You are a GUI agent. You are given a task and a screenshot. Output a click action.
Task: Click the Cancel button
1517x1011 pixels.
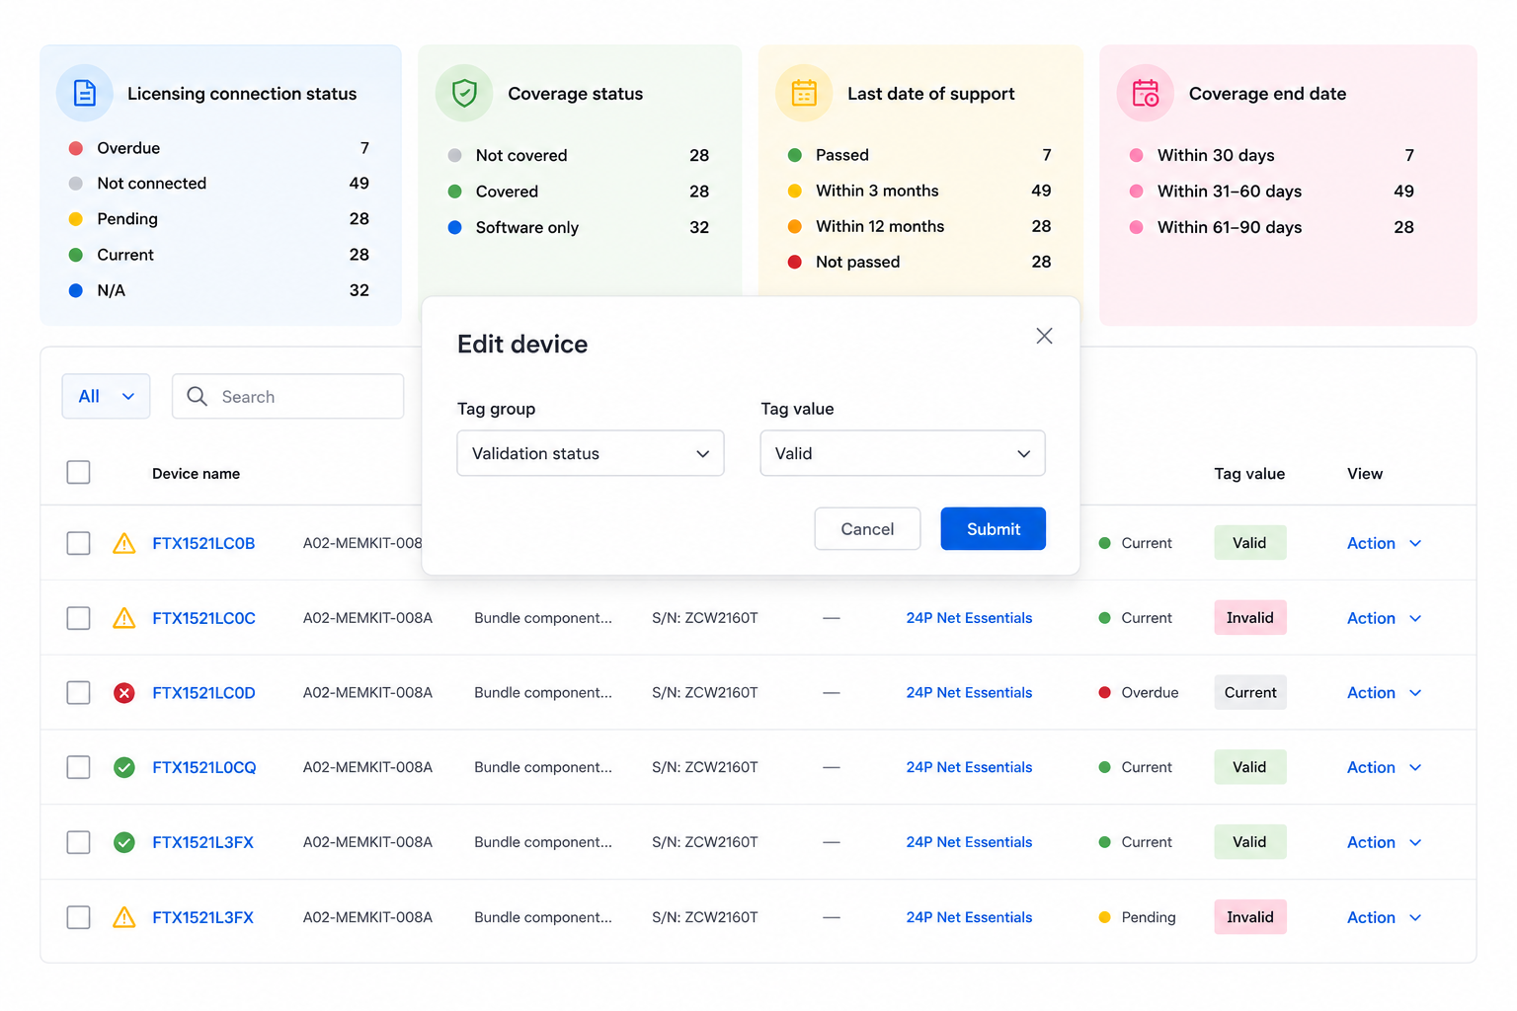867,529
